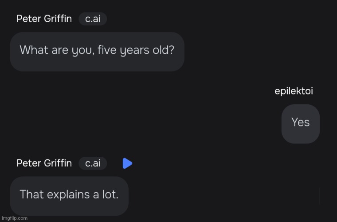Click the c.ai badge beside the play icon

tap(93, 163)
